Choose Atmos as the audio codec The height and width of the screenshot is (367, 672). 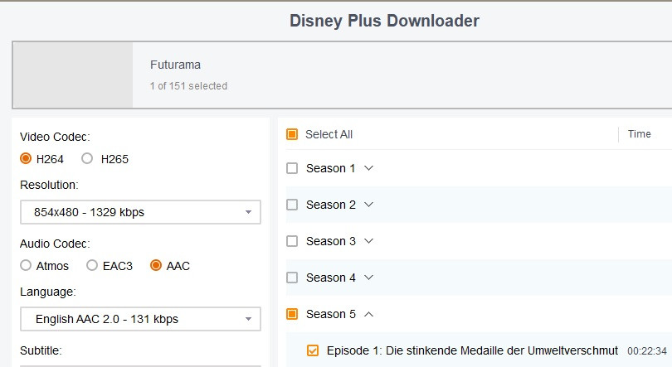[26, 266]
